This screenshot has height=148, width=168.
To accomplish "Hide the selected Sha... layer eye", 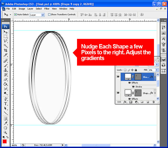I will click(x=118, y=77).
